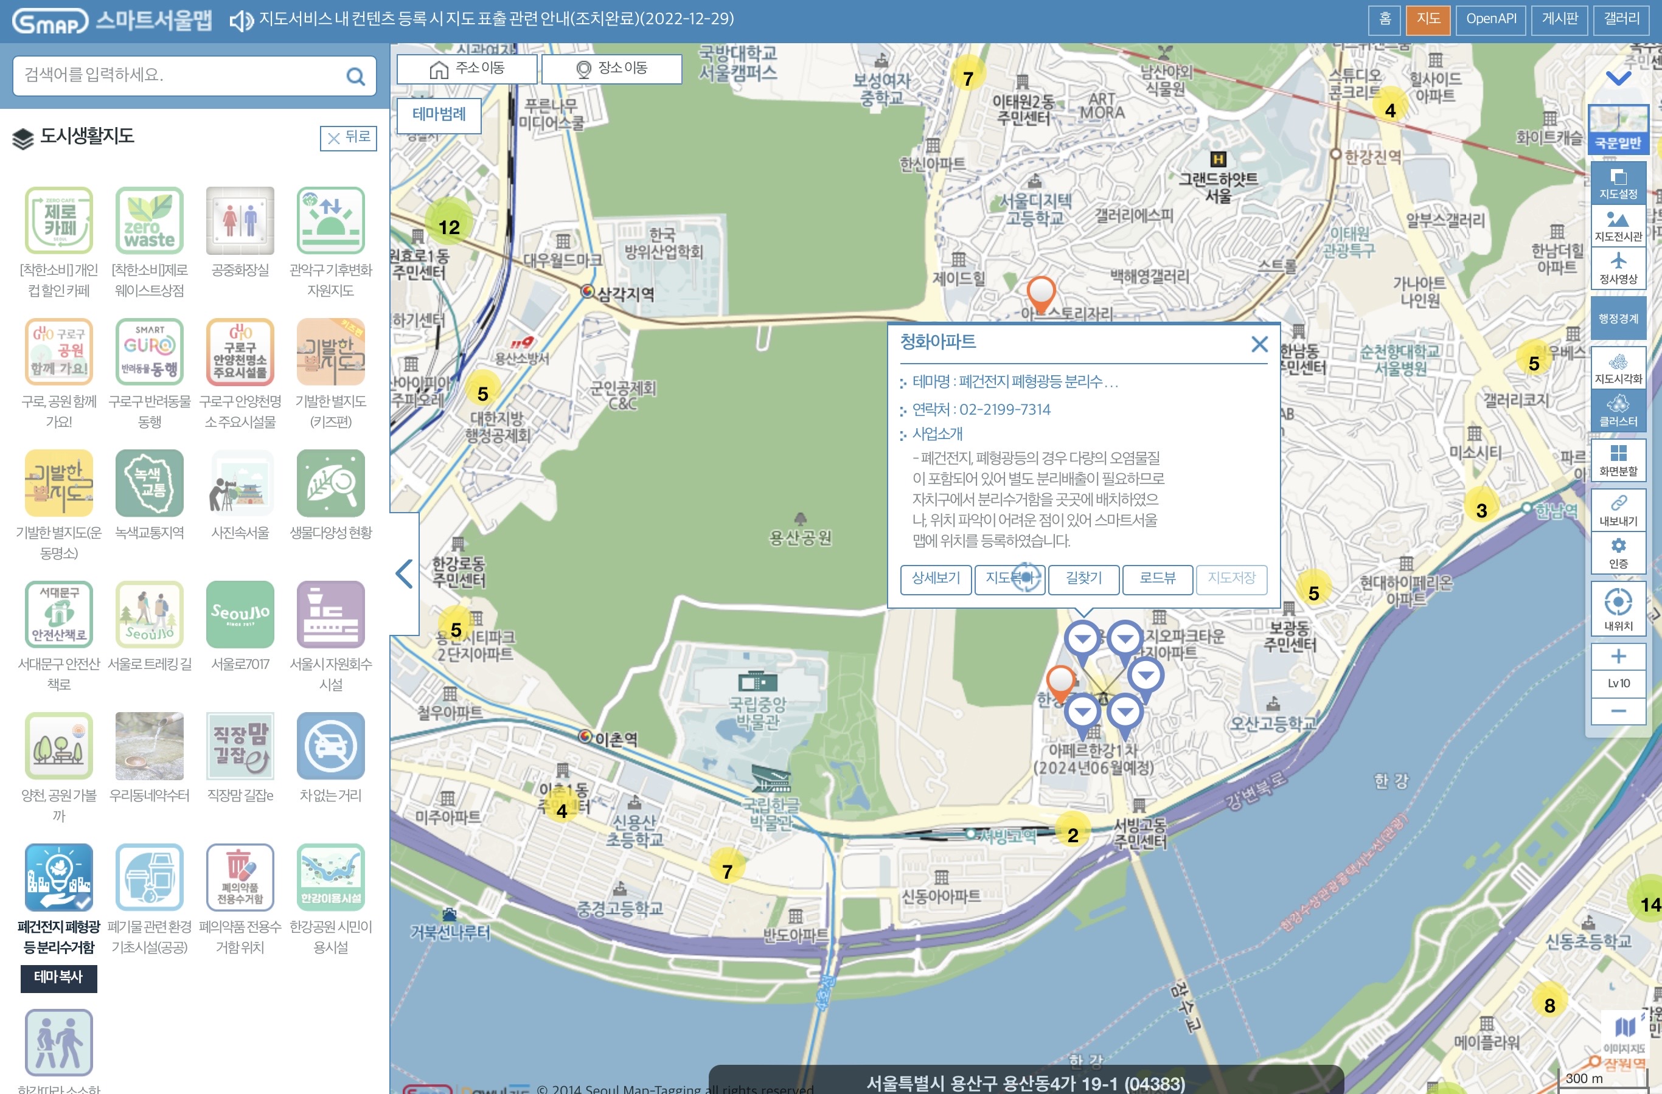Viewport: 1662px width, 1094px height.
Task: Select the 녹색교통지역 theme icon
Action: pyautogui.click(x=150, y=483)
